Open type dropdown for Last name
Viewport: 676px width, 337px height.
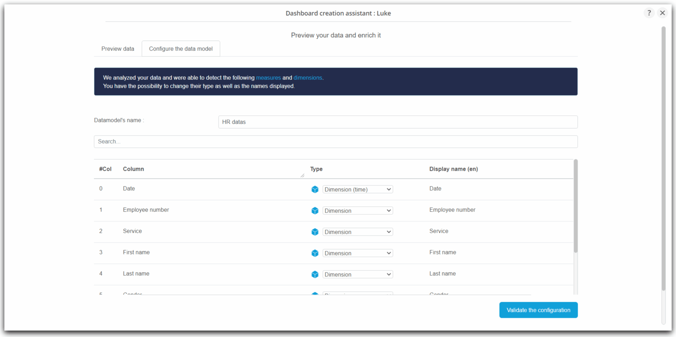[357, 274]
